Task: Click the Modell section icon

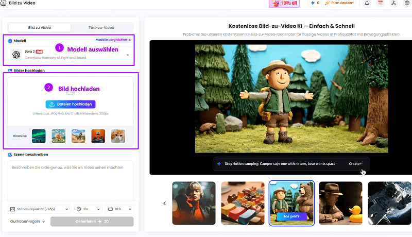Action: pyautogui.click(x=10, y=41)
